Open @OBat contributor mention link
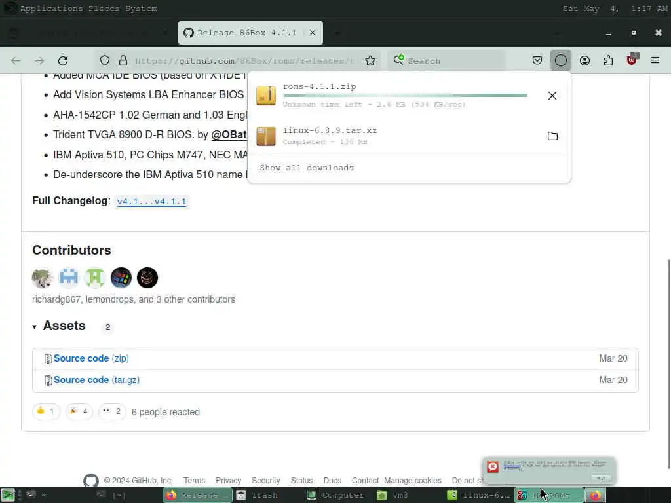Viewport: 671px width, 503px height. click(x=229, y=135)
